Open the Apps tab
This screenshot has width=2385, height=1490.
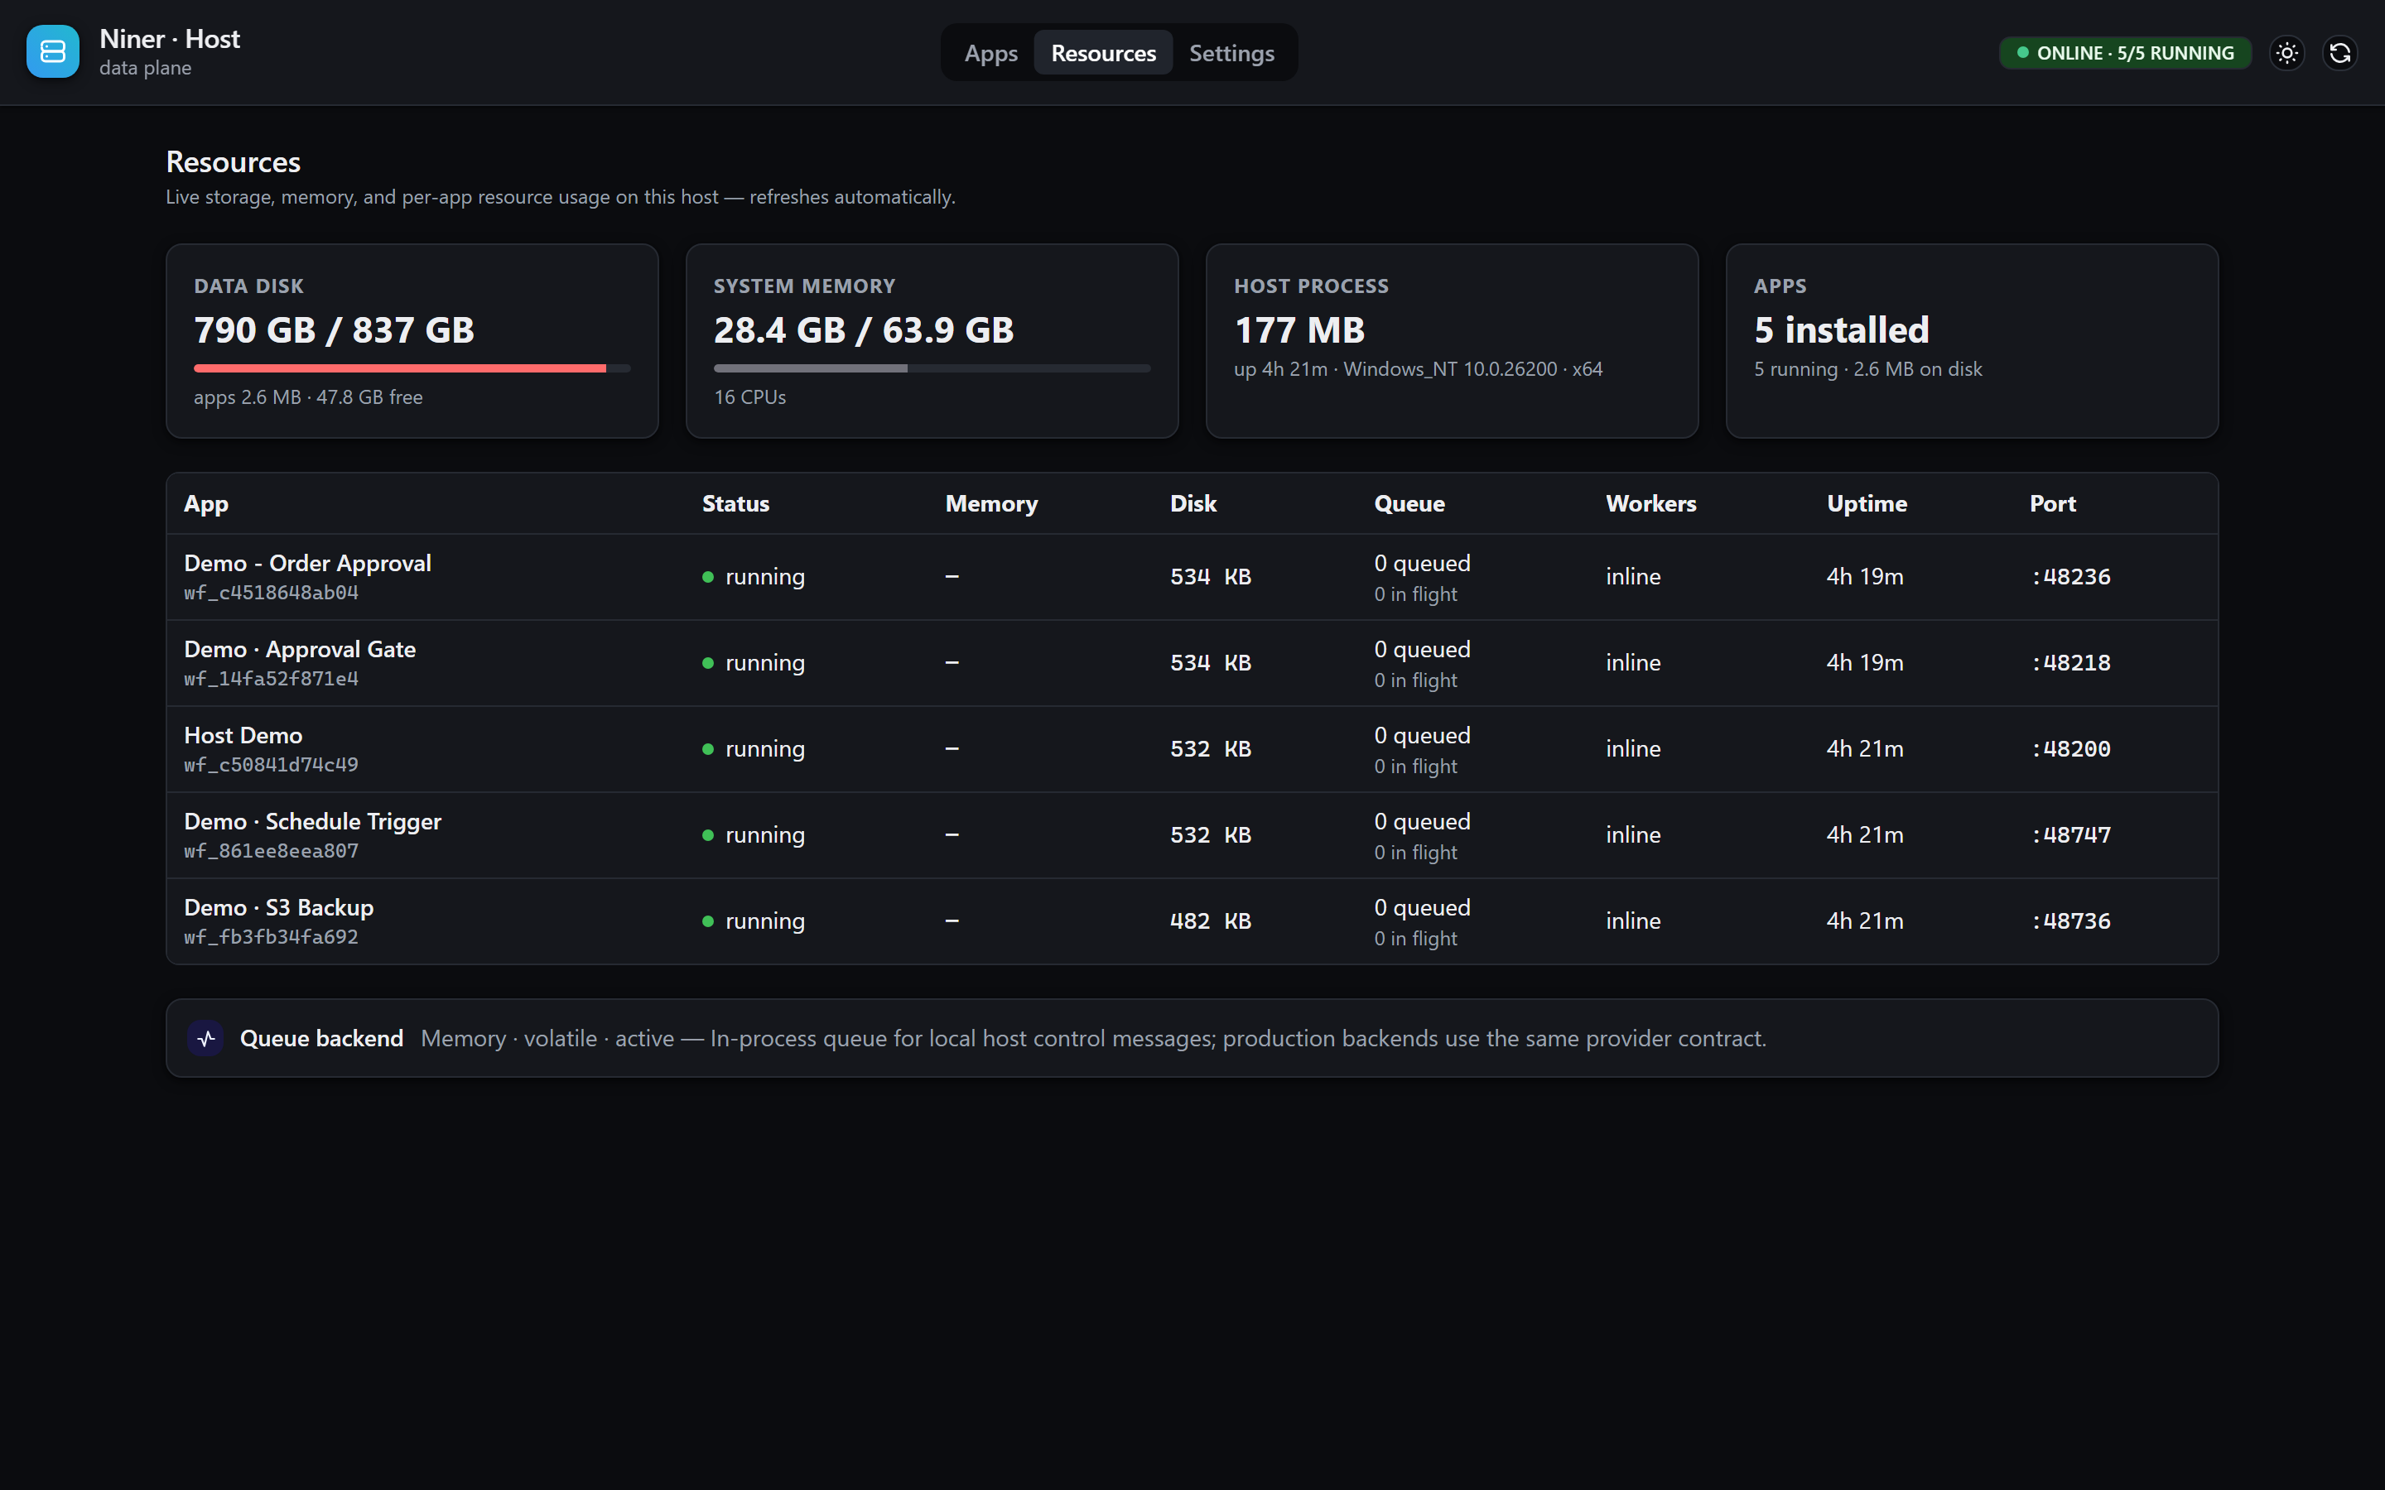click(990, 53)
